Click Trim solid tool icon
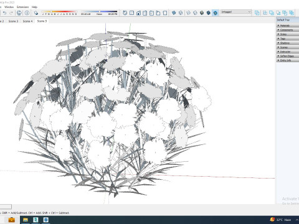 point(285,13)
